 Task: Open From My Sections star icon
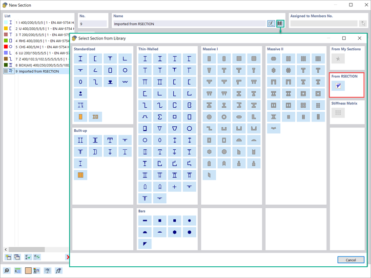(338, 59)
